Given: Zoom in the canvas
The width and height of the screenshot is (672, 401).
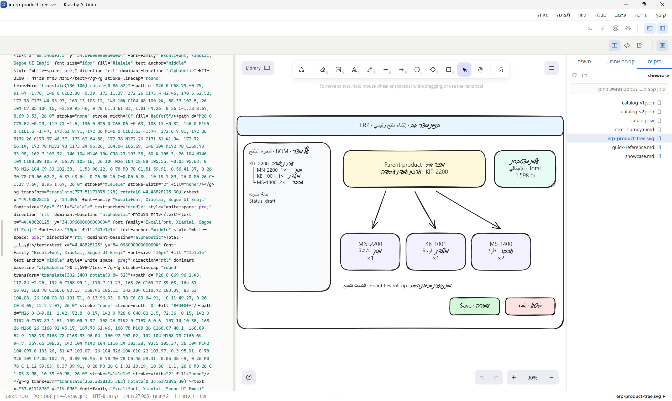Looking at the screenshot, I should tap(514, 377).
